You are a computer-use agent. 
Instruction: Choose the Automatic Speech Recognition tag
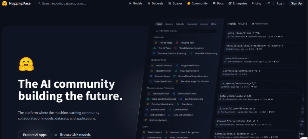(x=182, y=132)
